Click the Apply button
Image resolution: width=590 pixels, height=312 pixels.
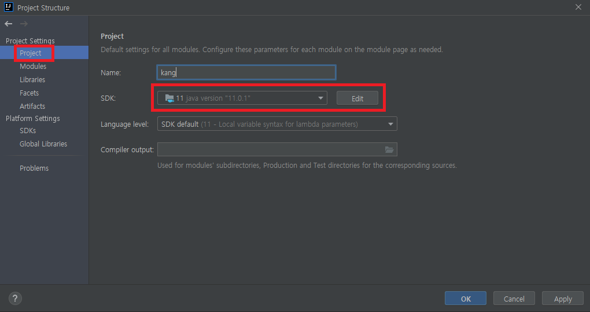pos(563,299)
